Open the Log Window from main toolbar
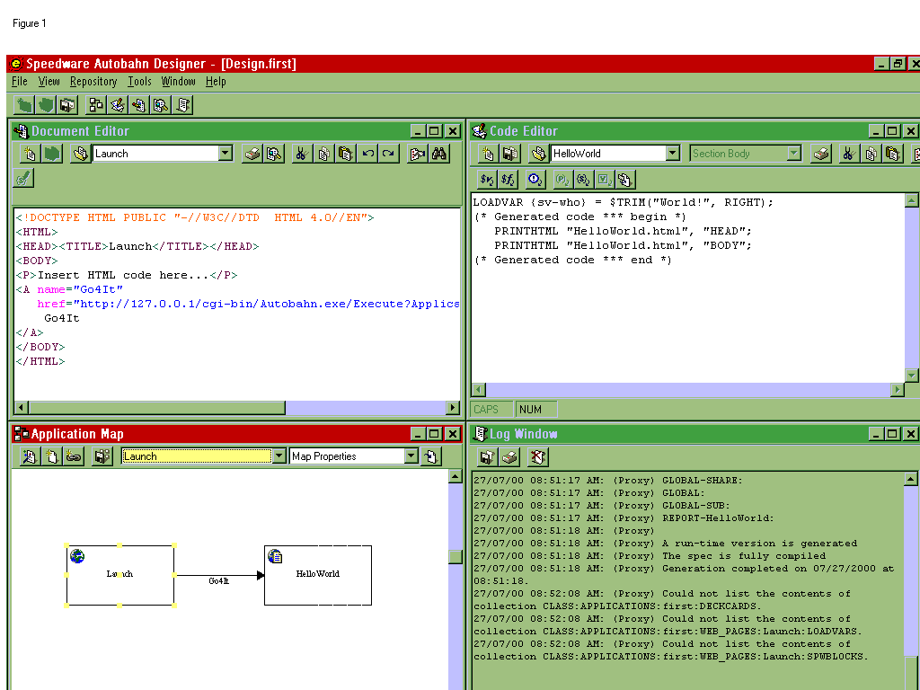 [182, 105]
